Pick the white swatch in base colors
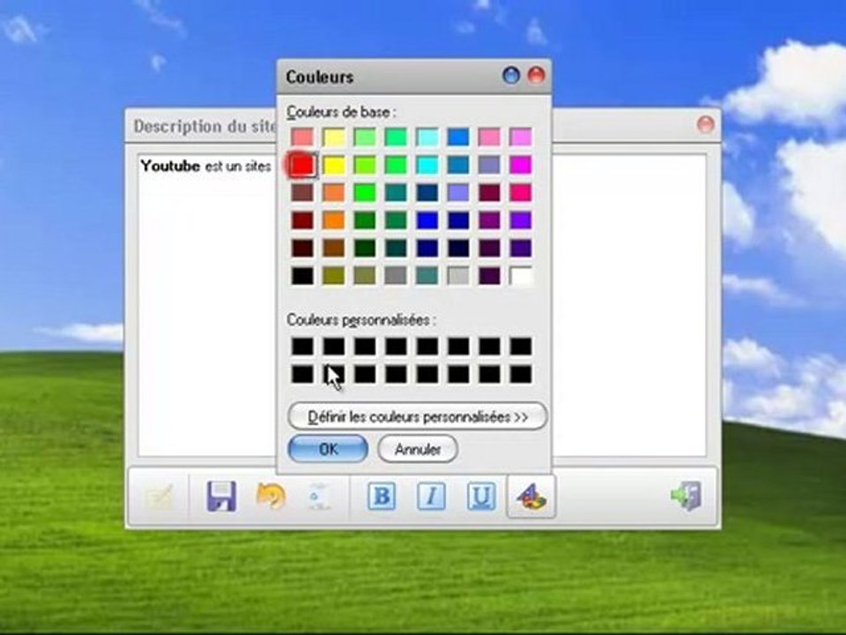Screen dimensions: 846x635 click(521, 276)
